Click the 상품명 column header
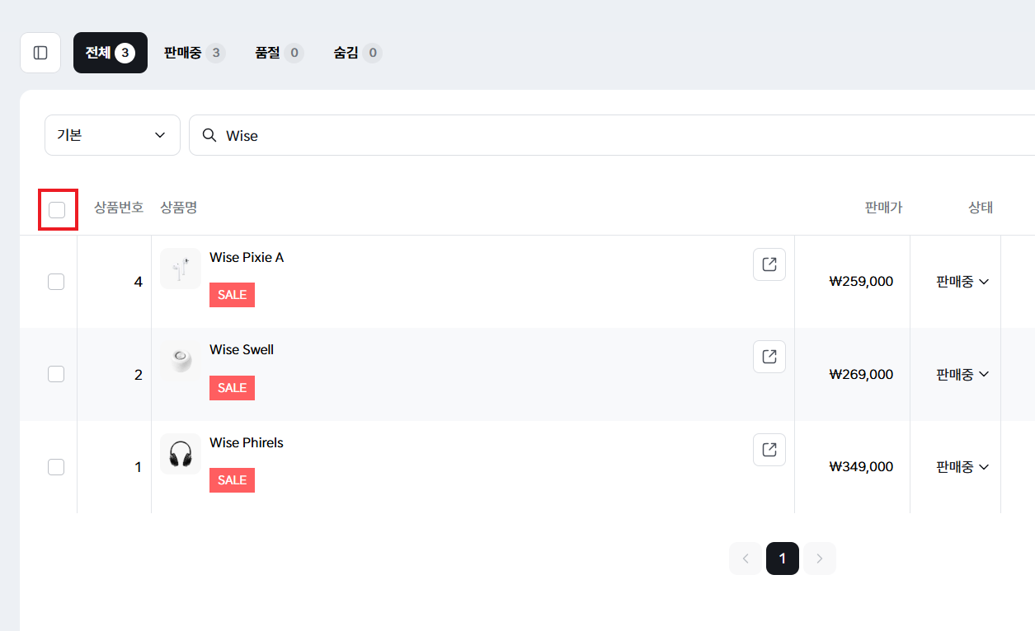1035x631 pixels. [179, 208]
